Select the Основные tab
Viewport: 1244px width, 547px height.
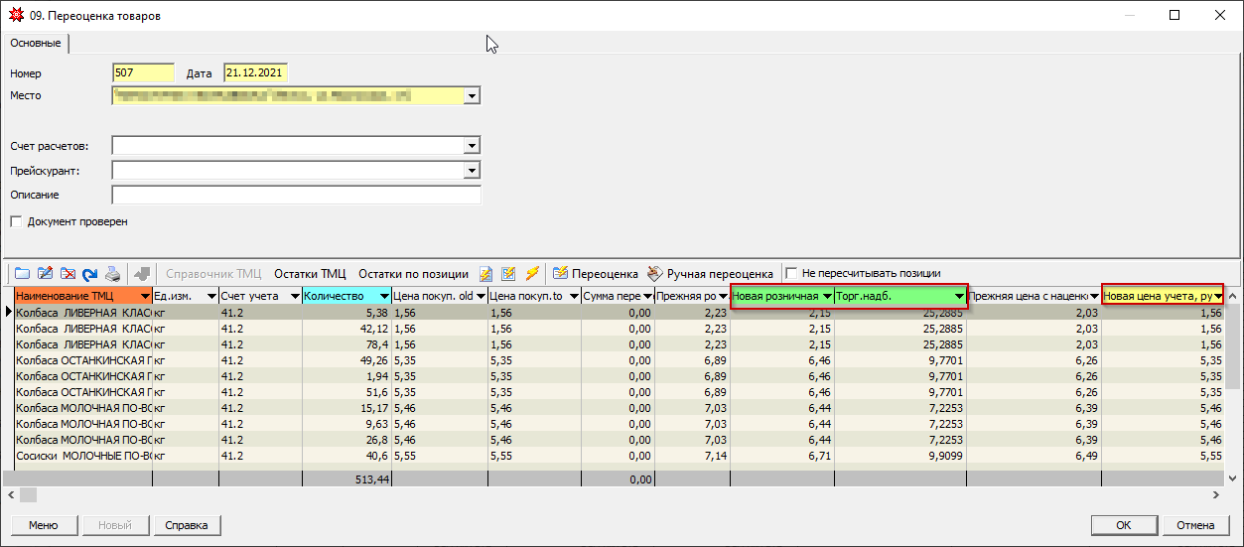click(36, 44)
